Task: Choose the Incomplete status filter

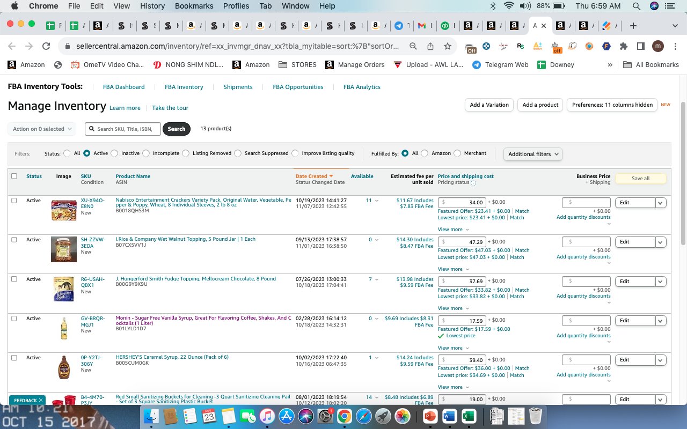Action: 146,153
